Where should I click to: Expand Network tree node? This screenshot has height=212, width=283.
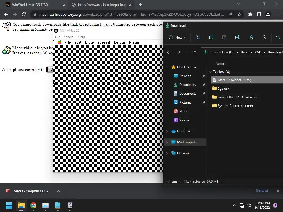167,153
